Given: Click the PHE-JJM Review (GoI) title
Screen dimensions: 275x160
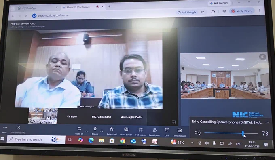Looking at the screenshot, I should point(23,23).
